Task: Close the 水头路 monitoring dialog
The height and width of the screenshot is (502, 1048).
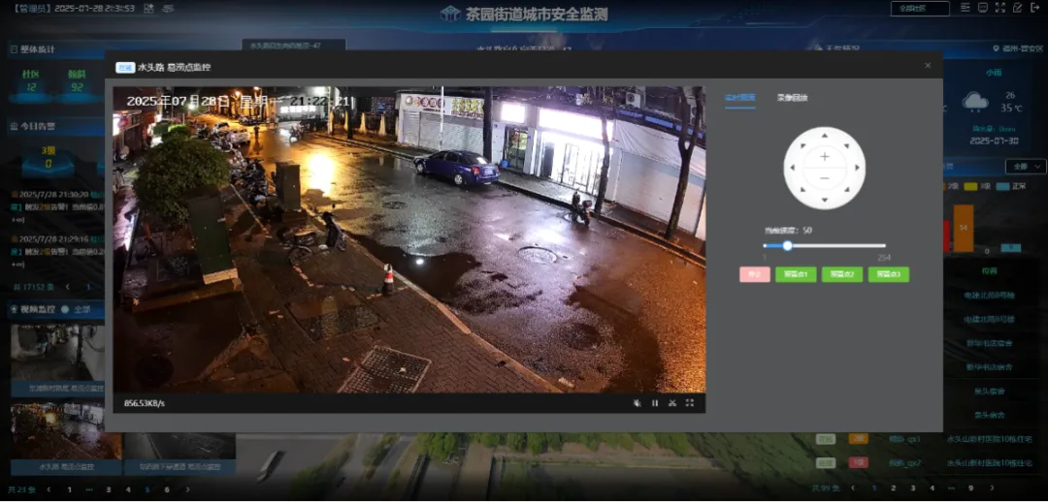Action: [x=927, y=66]
